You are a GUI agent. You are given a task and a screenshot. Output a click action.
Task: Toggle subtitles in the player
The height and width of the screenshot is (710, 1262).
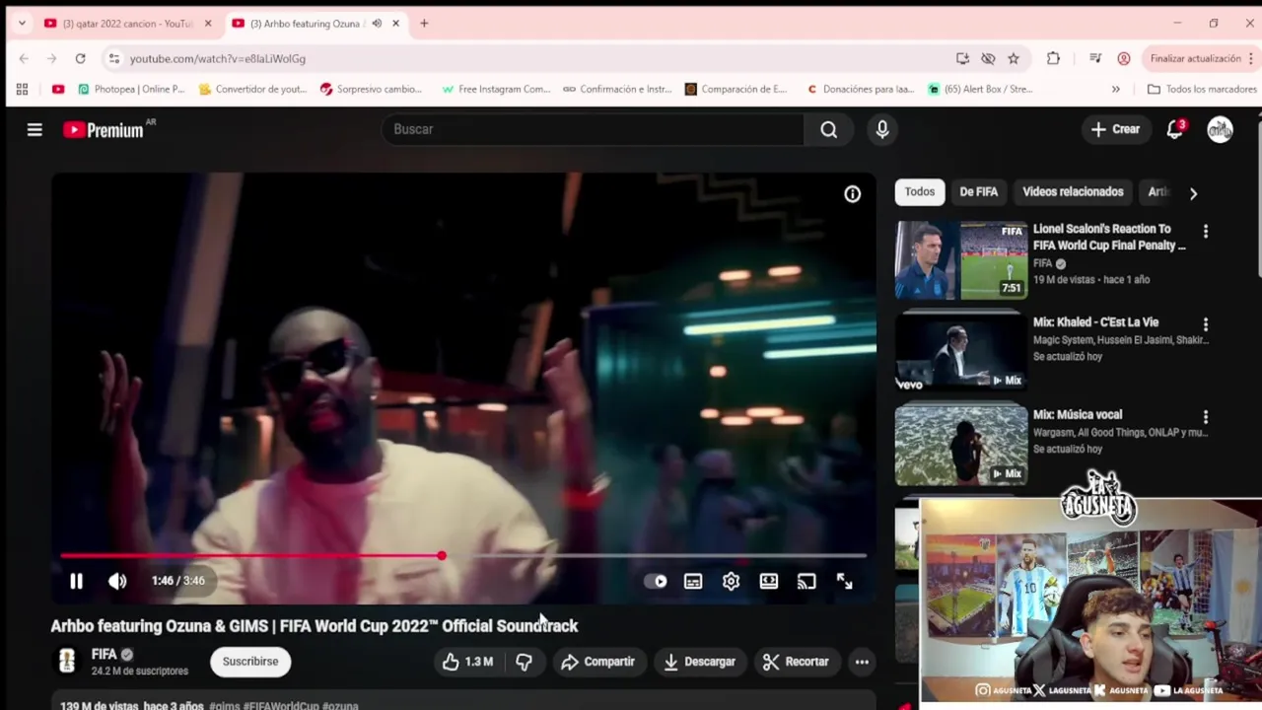pyautogui.click(x=693, y=581)
